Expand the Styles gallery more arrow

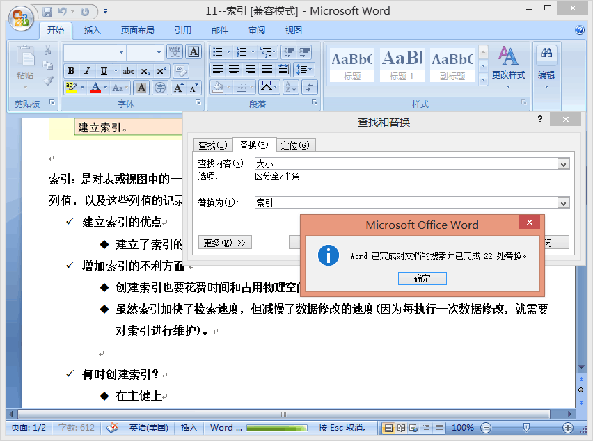click(x=483, y=79)
